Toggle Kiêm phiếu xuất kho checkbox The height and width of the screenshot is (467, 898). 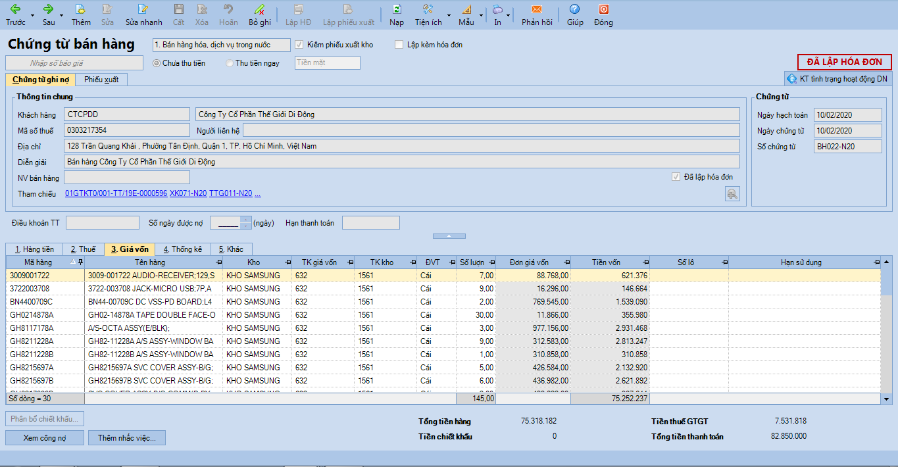[299, 45]
